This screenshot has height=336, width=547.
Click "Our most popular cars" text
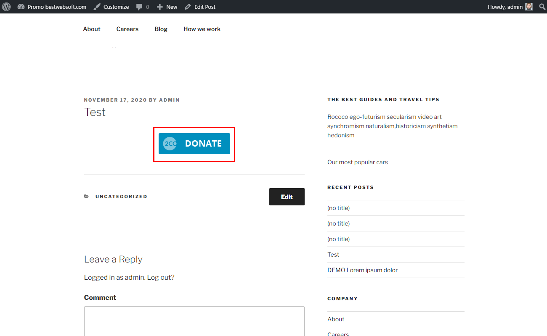pyautogui.click(x=358, y=162)
